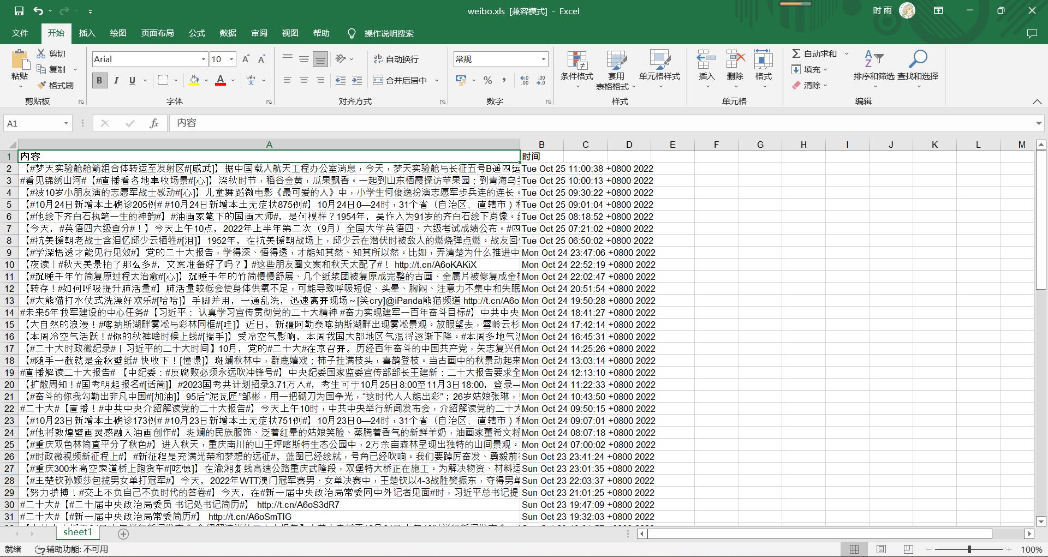Switch to the 插入 (Insert) ribbon tab
Screen dimensions: 1048x557
tap(87, 33)
